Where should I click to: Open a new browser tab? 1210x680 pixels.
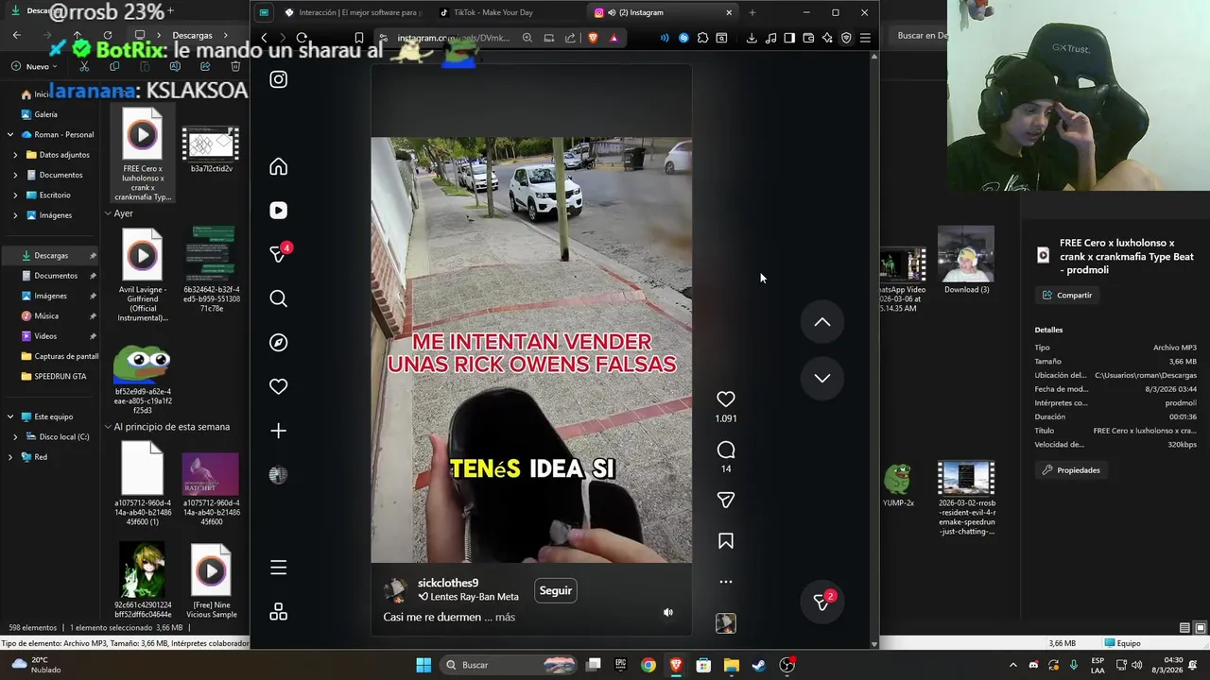click(x=752, y=12)
